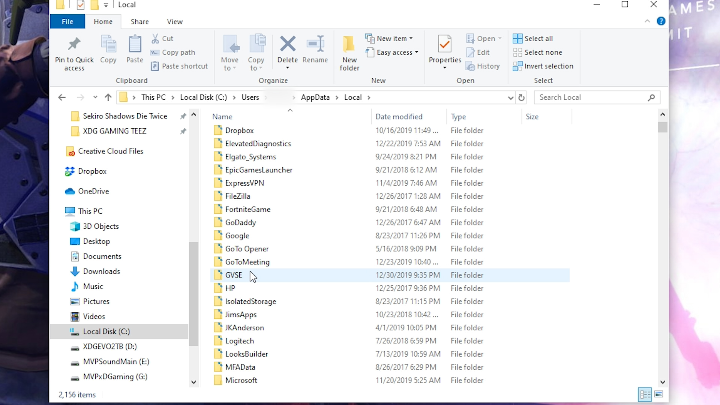Select the View ribbon tab
The height and width of the screenshot is (405, 720).
click(x=175, y=21)
